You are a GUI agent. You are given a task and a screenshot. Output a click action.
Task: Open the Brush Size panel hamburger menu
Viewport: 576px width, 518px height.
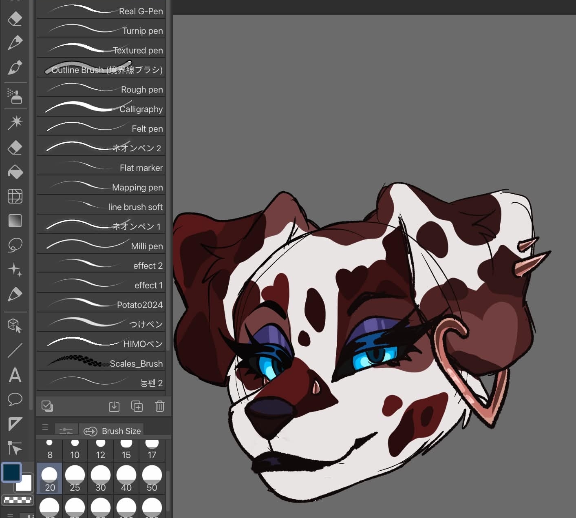coord(45,427)
